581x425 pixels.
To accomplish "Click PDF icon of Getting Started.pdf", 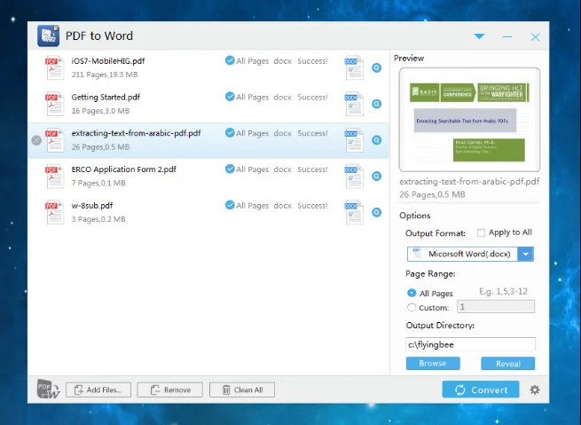I will (x=54, y=104).
